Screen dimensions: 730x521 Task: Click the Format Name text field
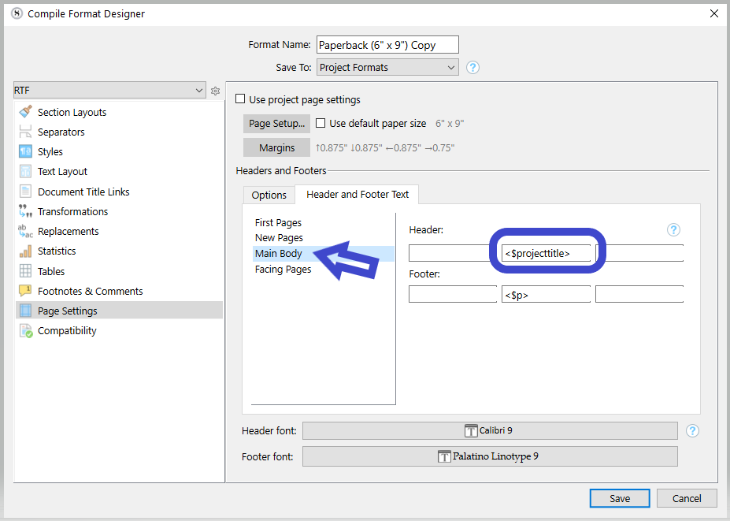coord(387,45)
